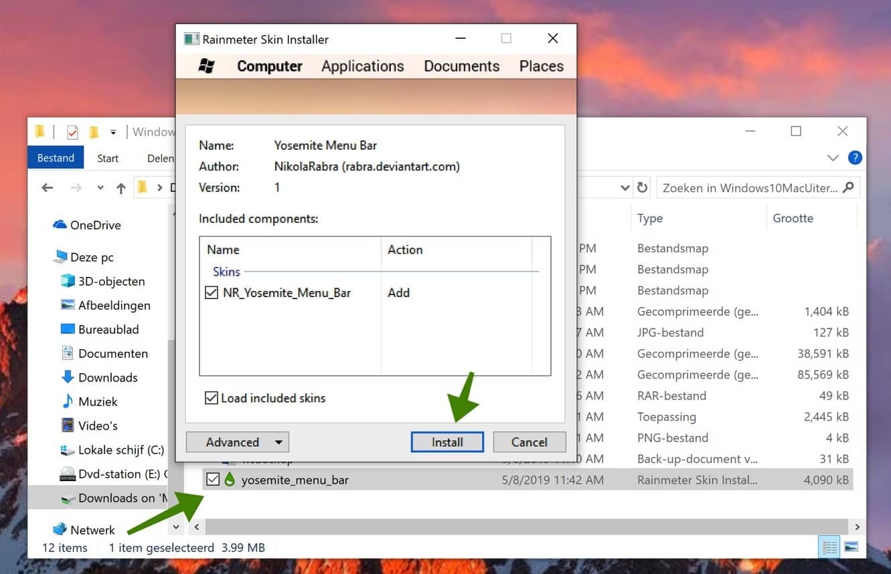Click the horizontal scrollbar left arrow
This screenshot has height=574, width=891.
coord(196,527)
